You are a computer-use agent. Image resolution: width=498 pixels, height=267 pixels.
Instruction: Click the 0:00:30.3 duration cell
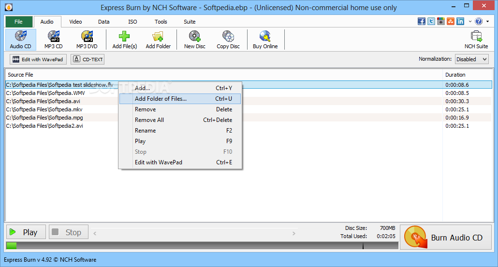click(457, 101)
